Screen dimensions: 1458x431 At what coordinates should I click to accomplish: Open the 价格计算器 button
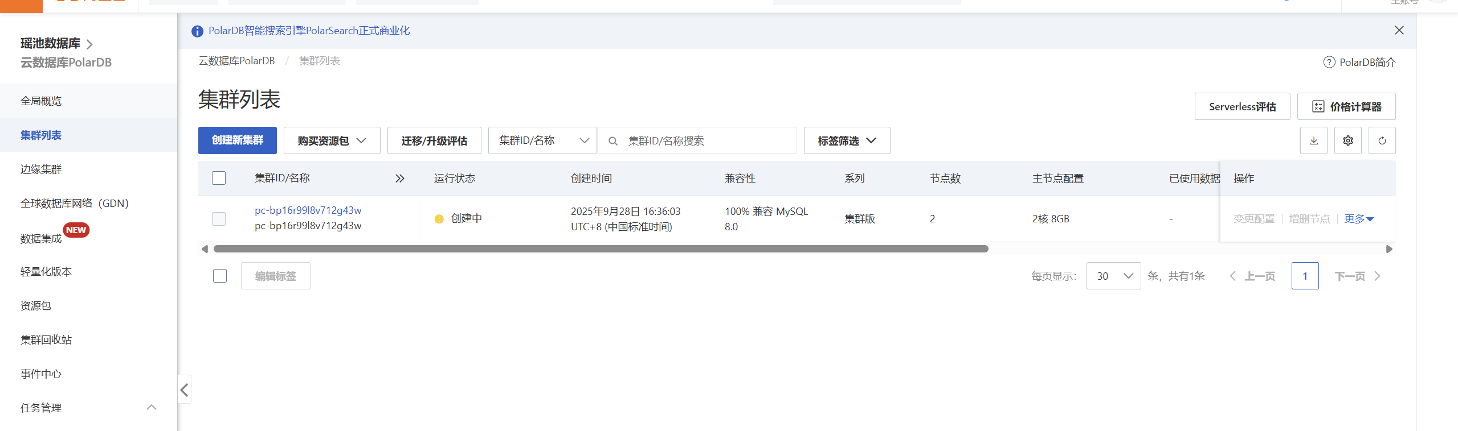(x=1346, y=106)
